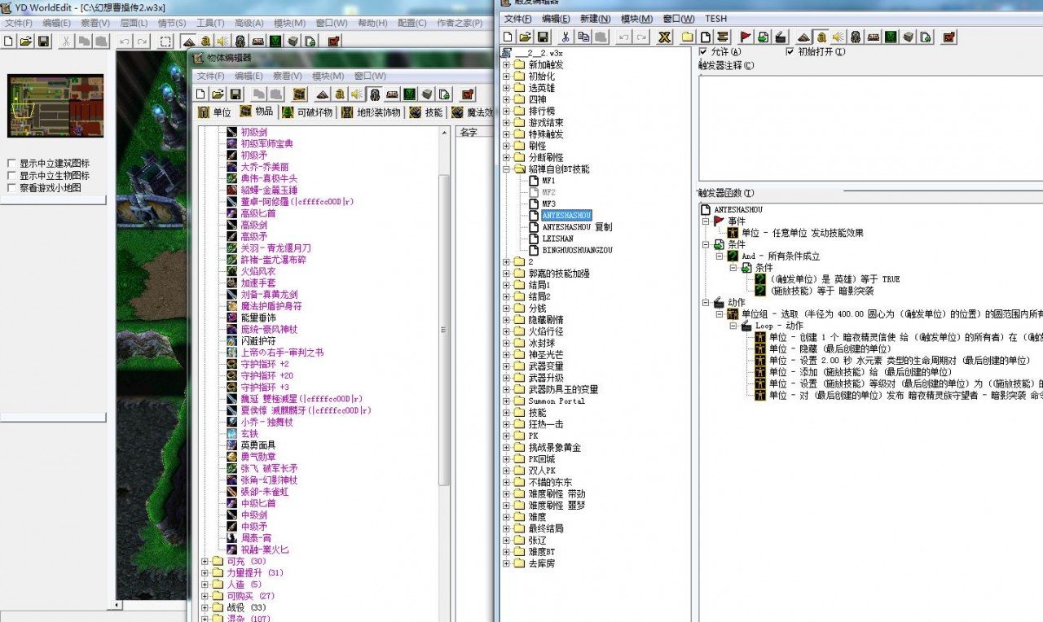
Task: Select the BINGHUOSHUANGZOU trigger
Action: (x=577, y=250)
